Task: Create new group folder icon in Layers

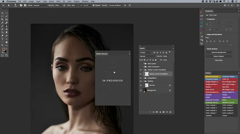Action: pyautogui.click(x=163, y=112)
